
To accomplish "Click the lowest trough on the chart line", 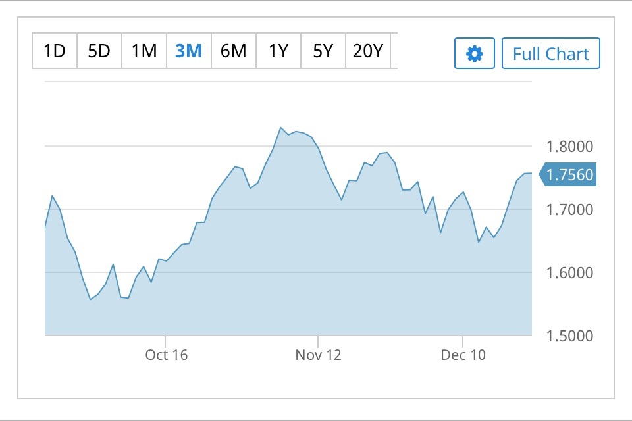I will click(90, 300).
